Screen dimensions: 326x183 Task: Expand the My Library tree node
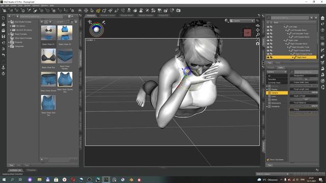pyautogui.click(x=11, y=26)
